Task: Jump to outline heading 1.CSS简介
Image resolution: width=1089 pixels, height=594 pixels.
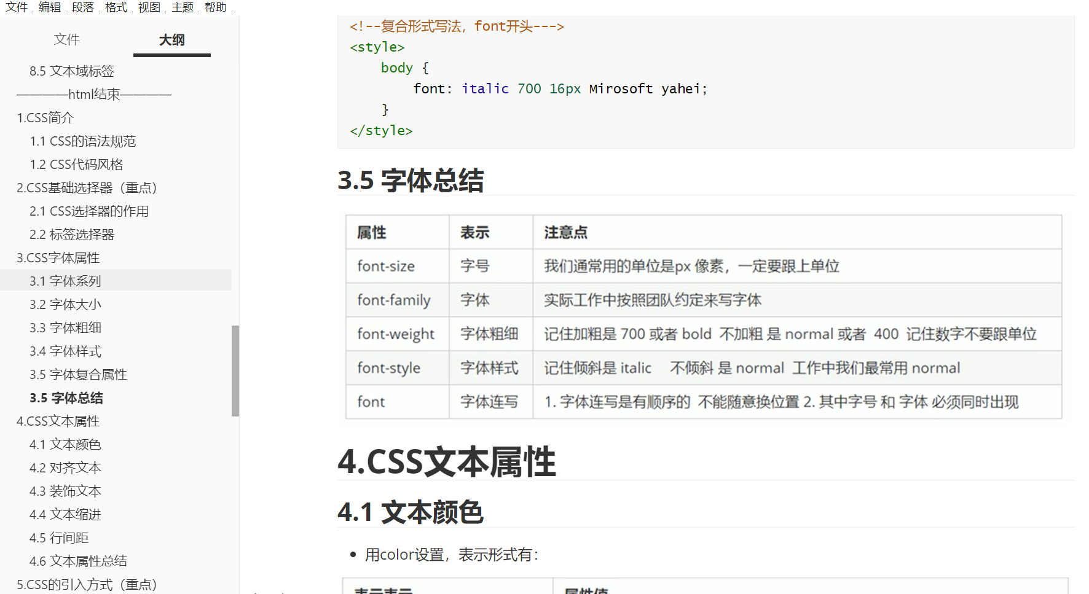Action: [x=45, y=117]
